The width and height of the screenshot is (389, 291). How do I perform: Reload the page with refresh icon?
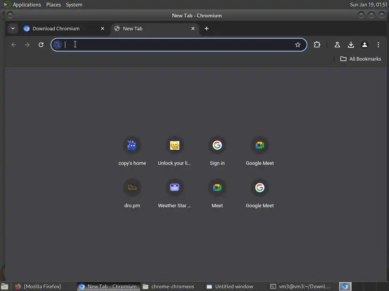41,45
